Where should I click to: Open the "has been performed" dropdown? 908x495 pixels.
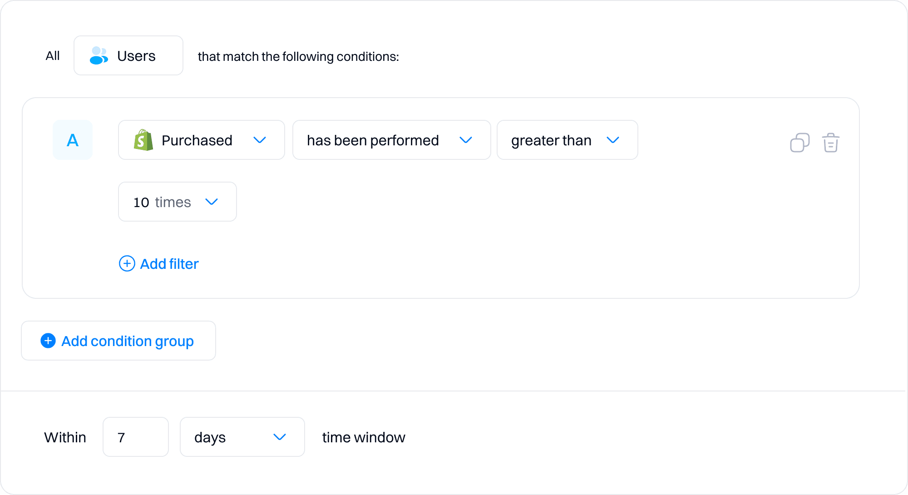(391, 140)
